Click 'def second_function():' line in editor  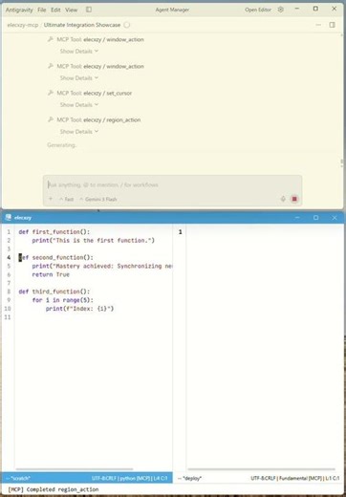(56, 257)
